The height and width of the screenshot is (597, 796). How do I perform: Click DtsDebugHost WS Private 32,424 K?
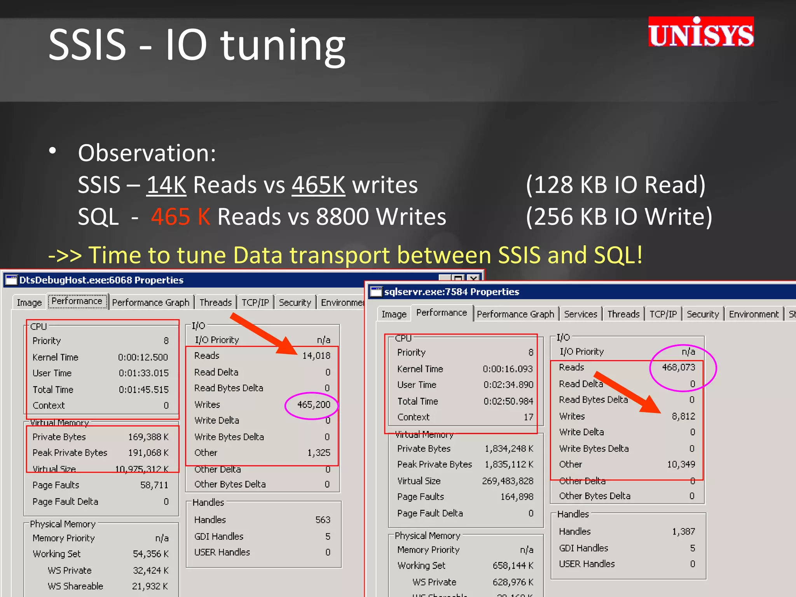click(150, 571)
